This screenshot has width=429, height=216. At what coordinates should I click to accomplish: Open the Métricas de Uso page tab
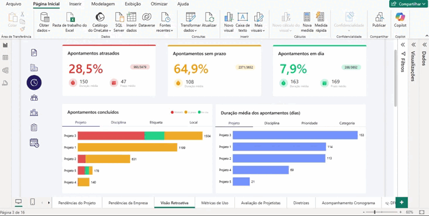click(215, 203)
